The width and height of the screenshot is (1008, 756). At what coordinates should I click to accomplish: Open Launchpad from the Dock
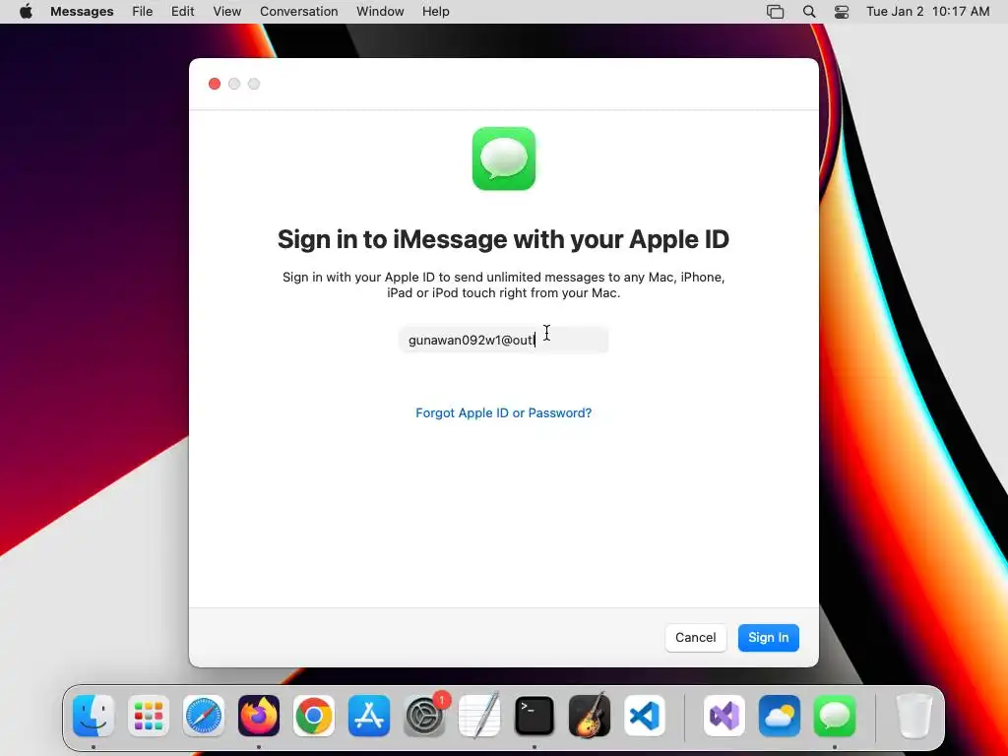tap(149, 716)
